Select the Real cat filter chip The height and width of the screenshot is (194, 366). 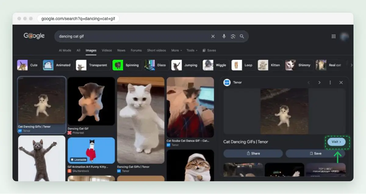[329, 65]
